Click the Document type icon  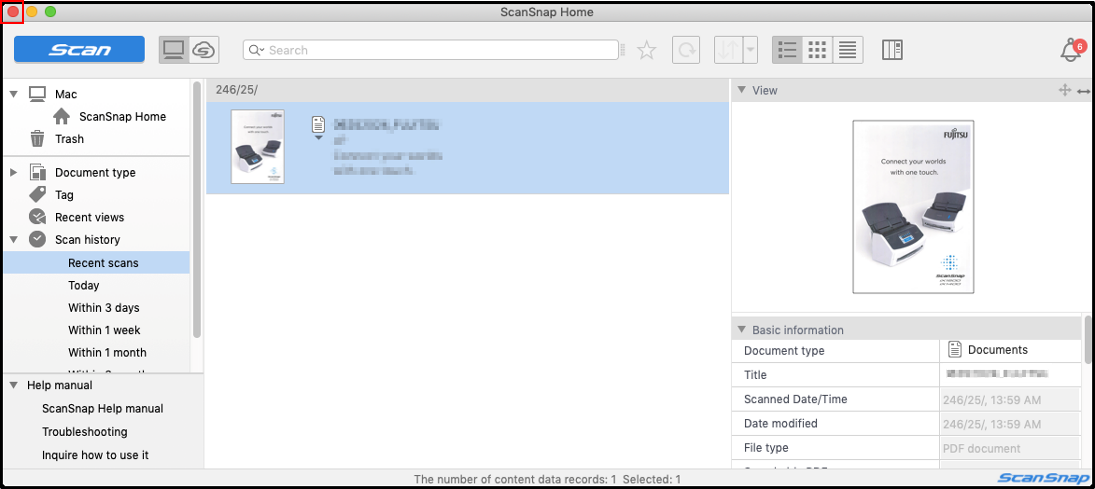point(38,172)
